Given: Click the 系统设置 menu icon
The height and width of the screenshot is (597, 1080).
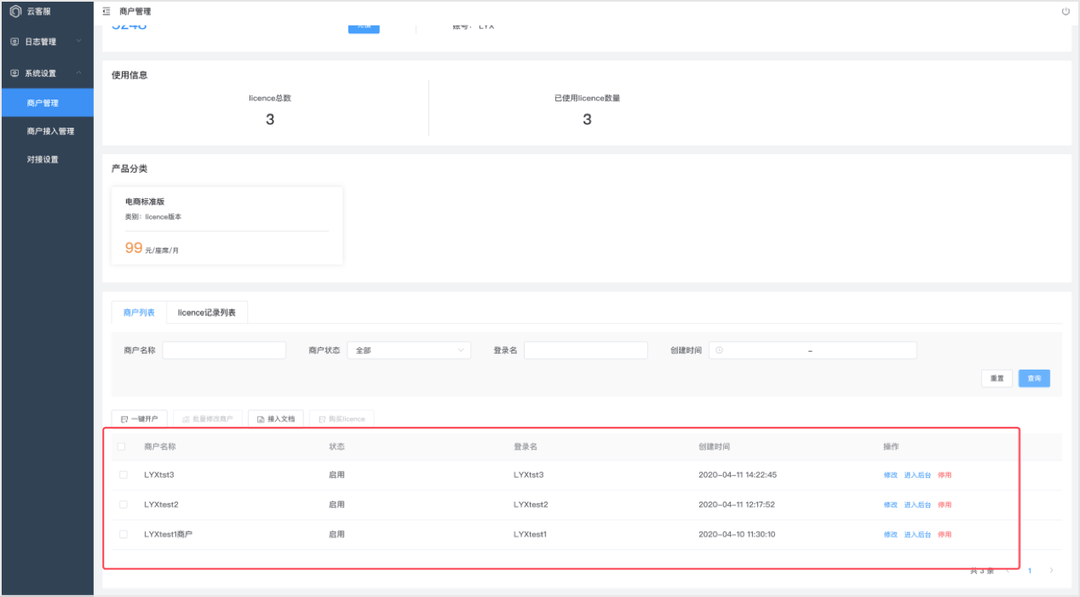Looking at the screenshot, I should pyautogui.click(x=14, y=73).
